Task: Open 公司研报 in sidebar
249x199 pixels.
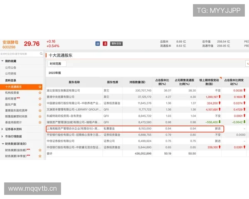Action: (x=11, y=73)
